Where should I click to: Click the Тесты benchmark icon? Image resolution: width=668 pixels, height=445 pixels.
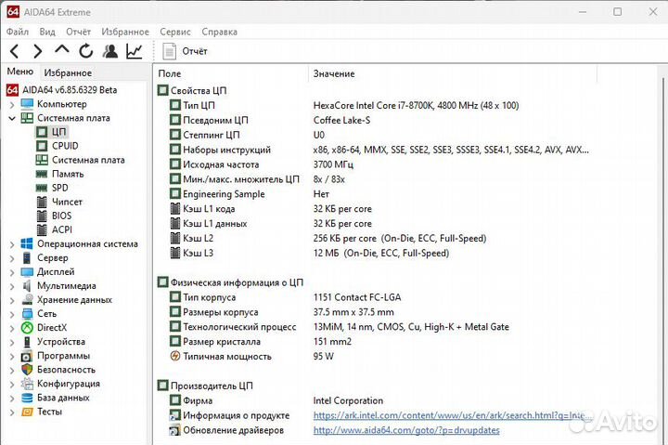pyautogui.click(x=27, y=412)
